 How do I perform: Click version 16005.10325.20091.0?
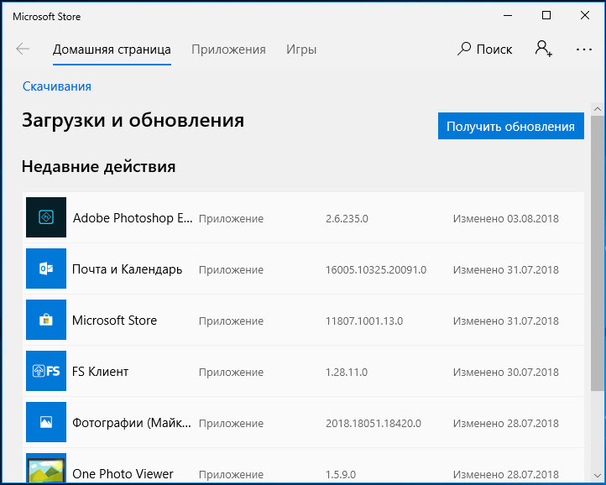[x=376, y=269]
